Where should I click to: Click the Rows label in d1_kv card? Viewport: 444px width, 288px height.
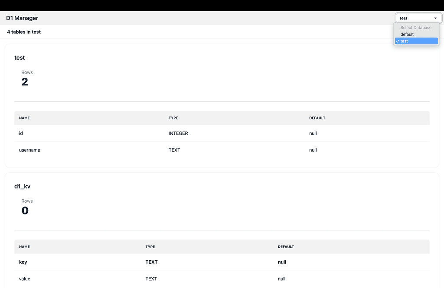(x=27, y=201)
